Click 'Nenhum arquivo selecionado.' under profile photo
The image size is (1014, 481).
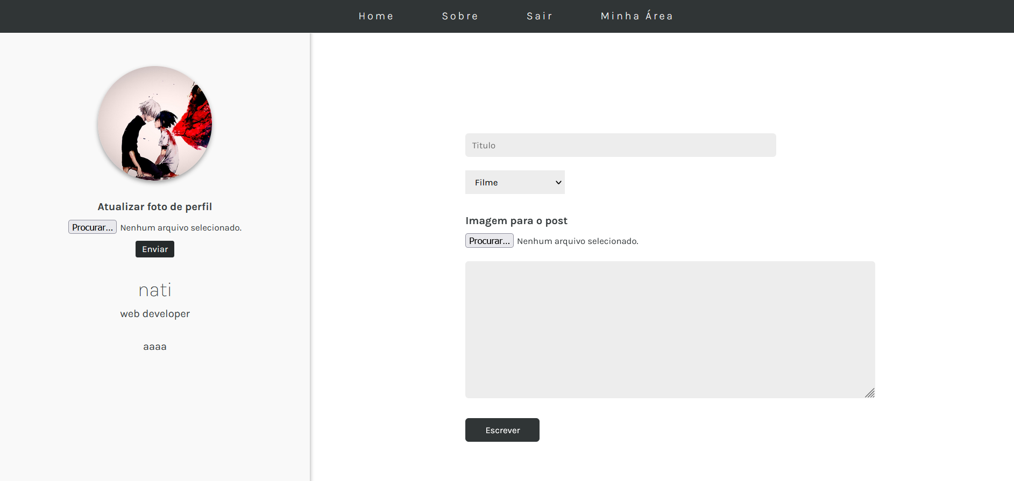[x=181, y=228]
